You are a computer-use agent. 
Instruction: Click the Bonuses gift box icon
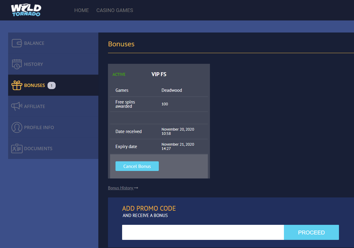point(17,85)
